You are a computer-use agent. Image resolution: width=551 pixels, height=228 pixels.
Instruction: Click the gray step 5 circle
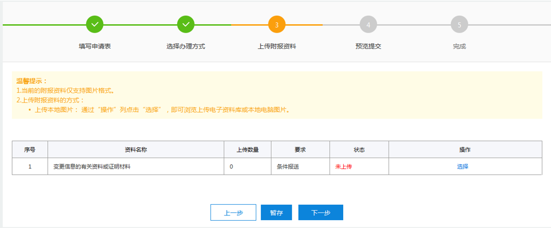459,25
